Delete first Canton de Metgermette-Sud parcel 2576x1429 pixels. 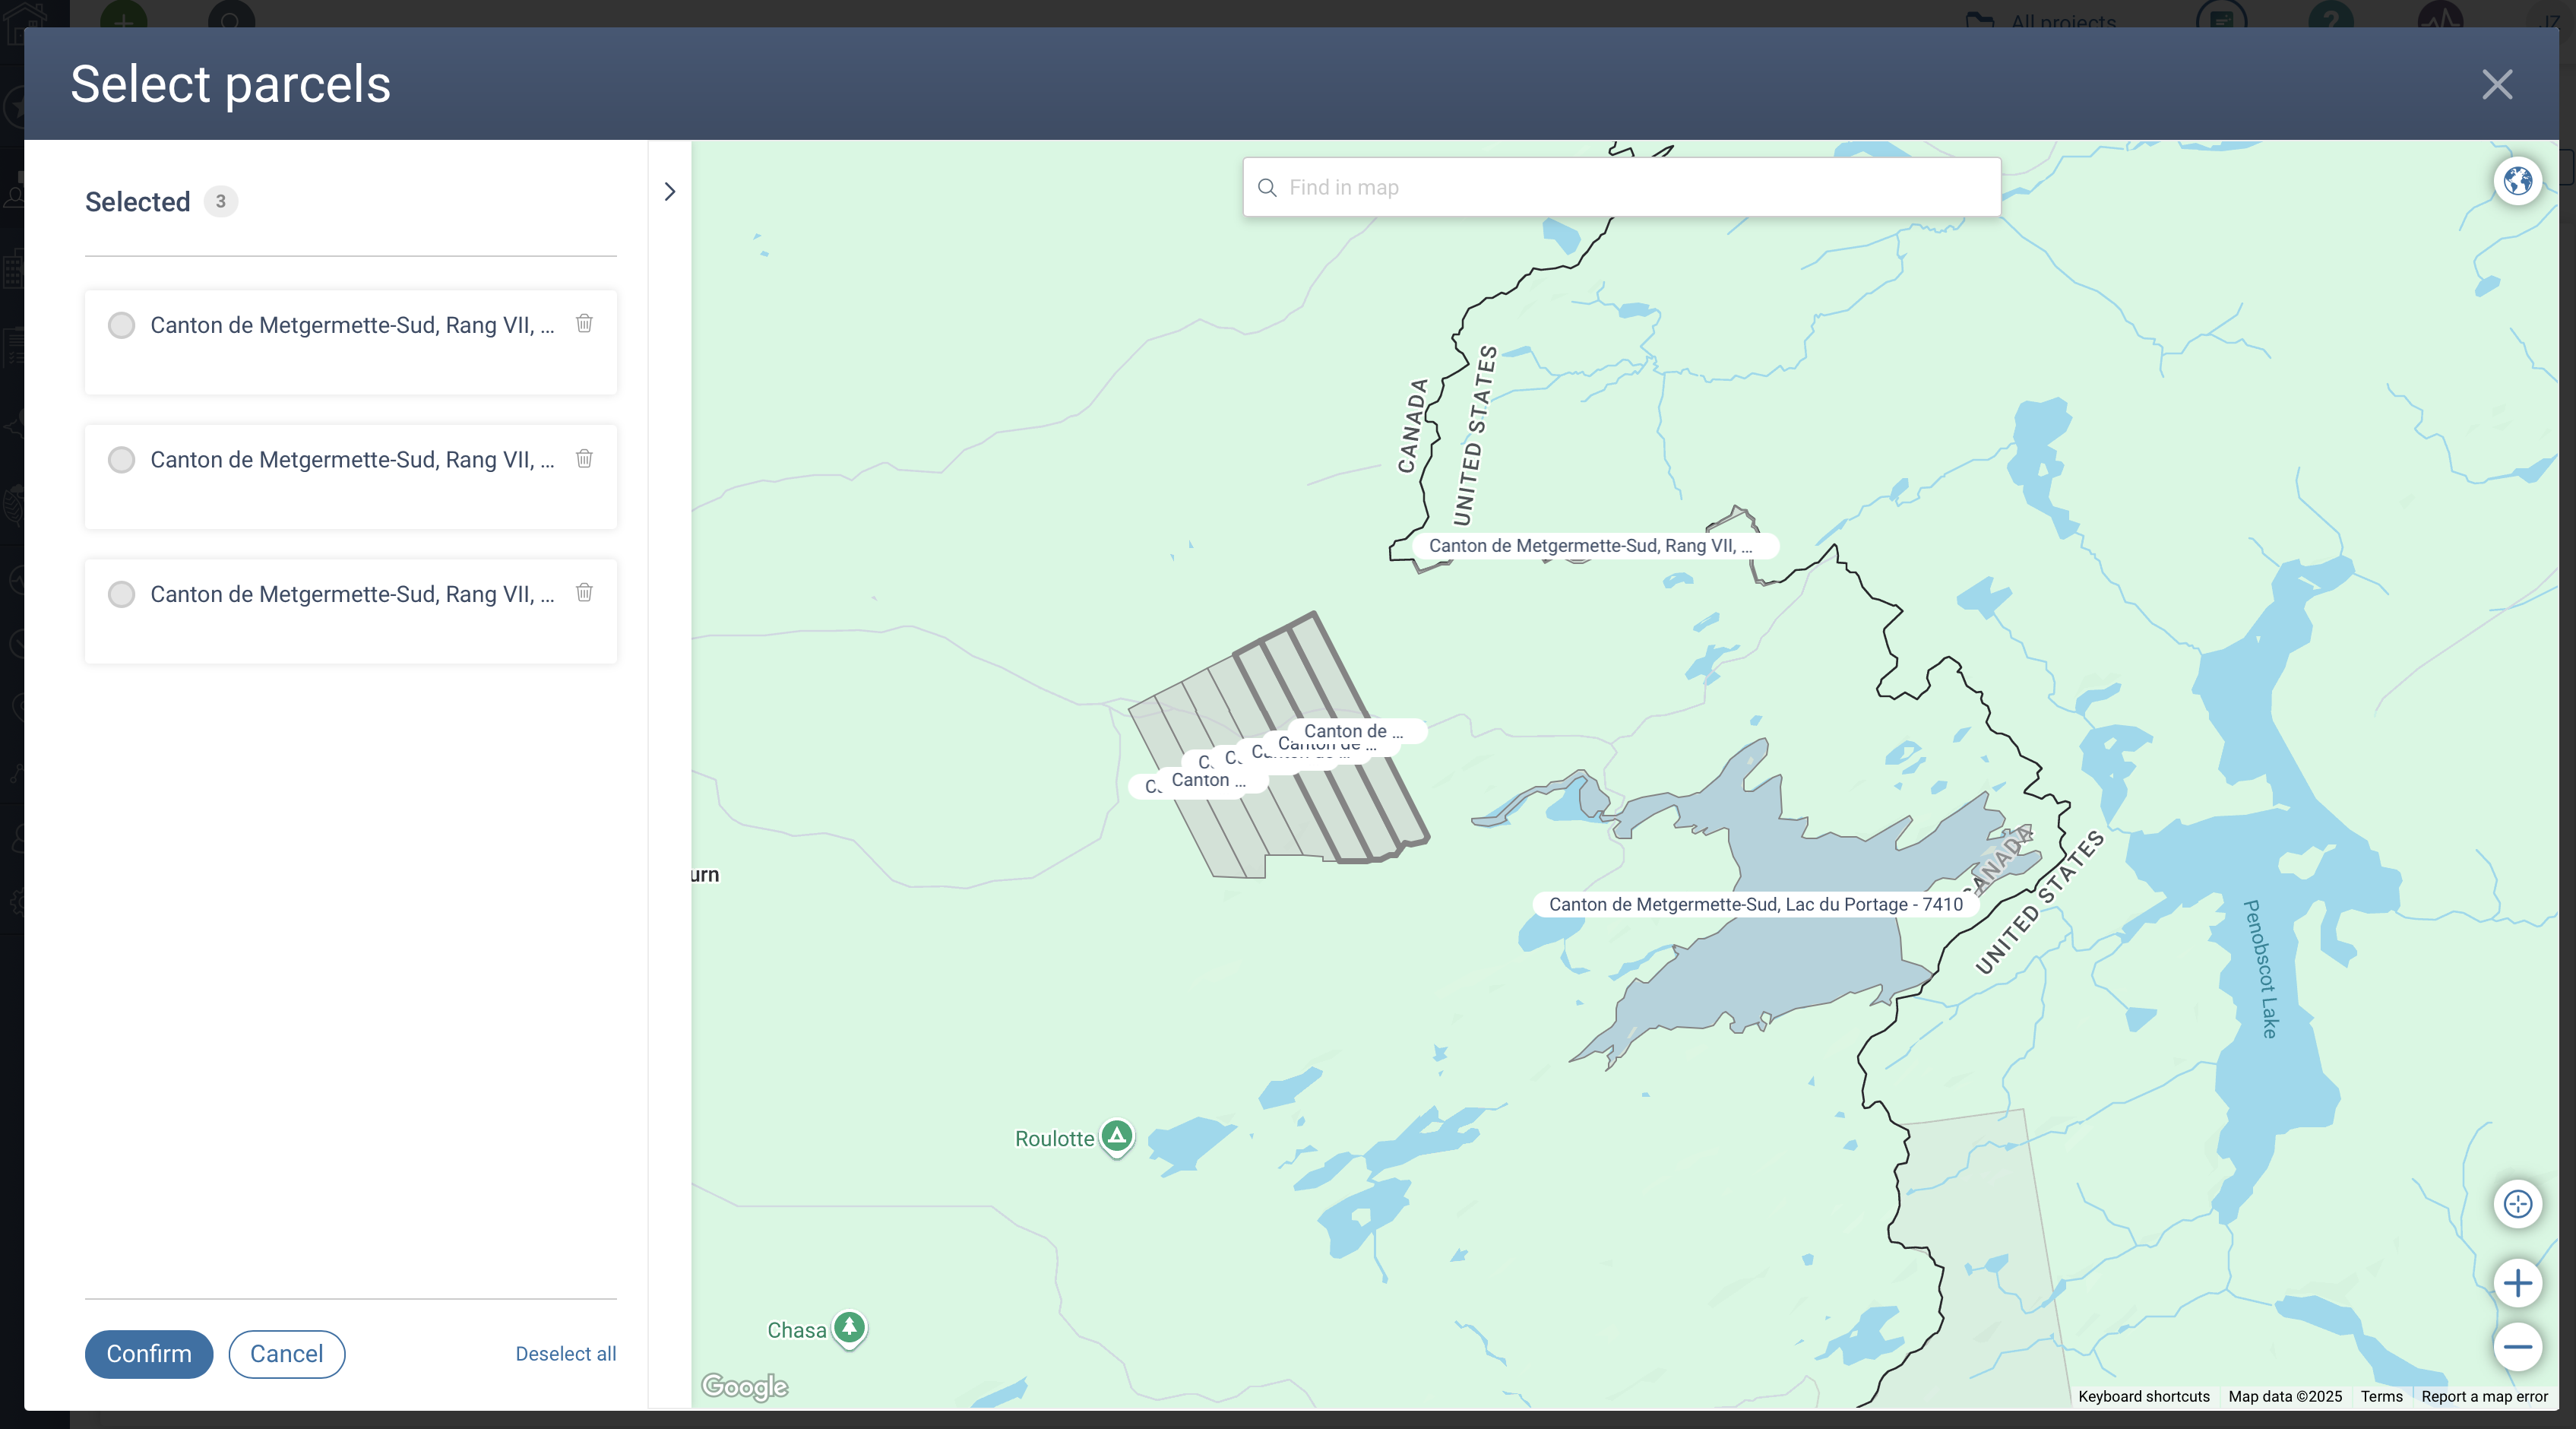[584, 323]
